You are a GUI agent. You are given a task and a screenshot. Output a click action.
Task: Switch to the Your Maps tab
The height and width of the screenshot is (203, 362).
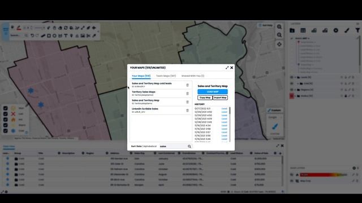[141, 76]
